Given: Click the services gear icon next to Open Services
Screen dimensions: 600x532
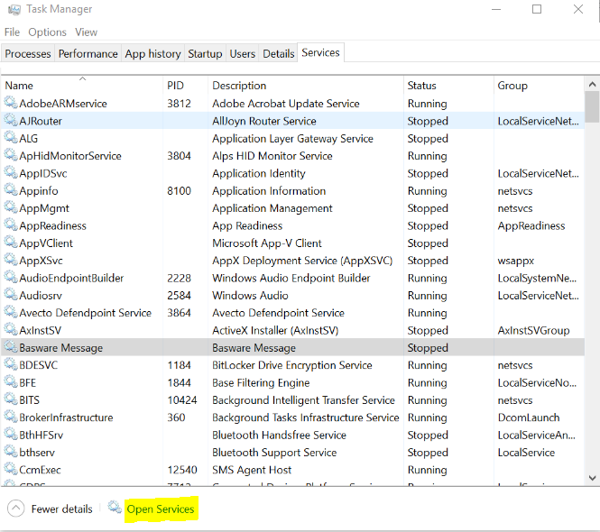Looking at the screenshot, I should (115, 508).
